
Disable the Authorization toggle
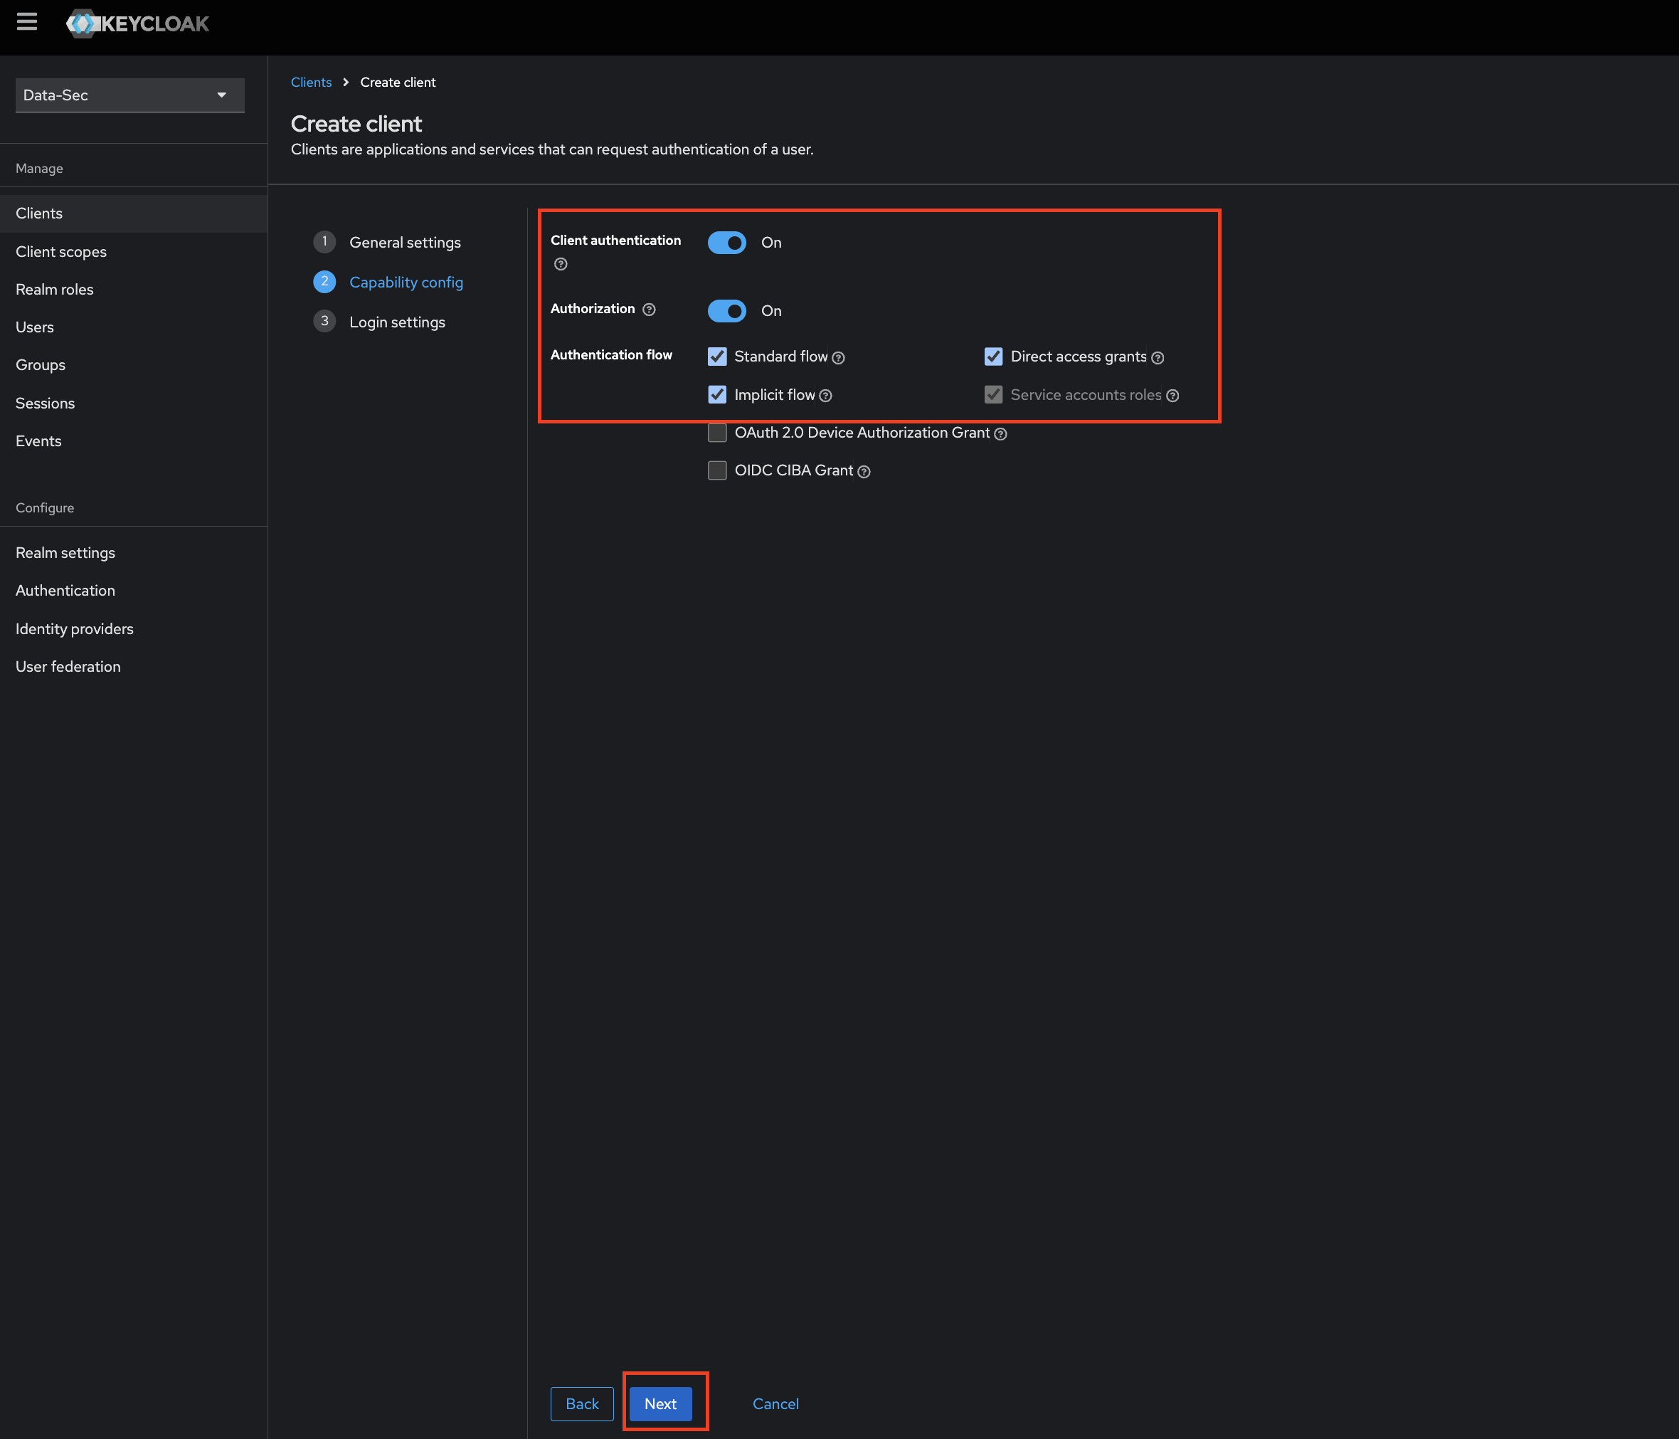(x=726, y=310)
